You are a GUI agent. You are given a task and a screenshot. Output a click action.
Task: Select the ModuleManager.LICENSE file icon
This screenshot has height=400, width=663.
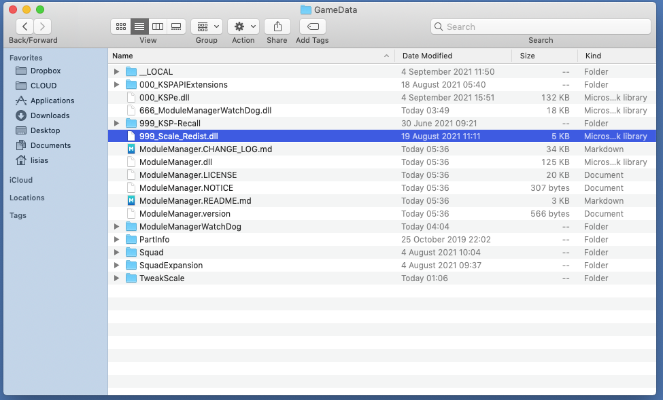pos(131,175)
